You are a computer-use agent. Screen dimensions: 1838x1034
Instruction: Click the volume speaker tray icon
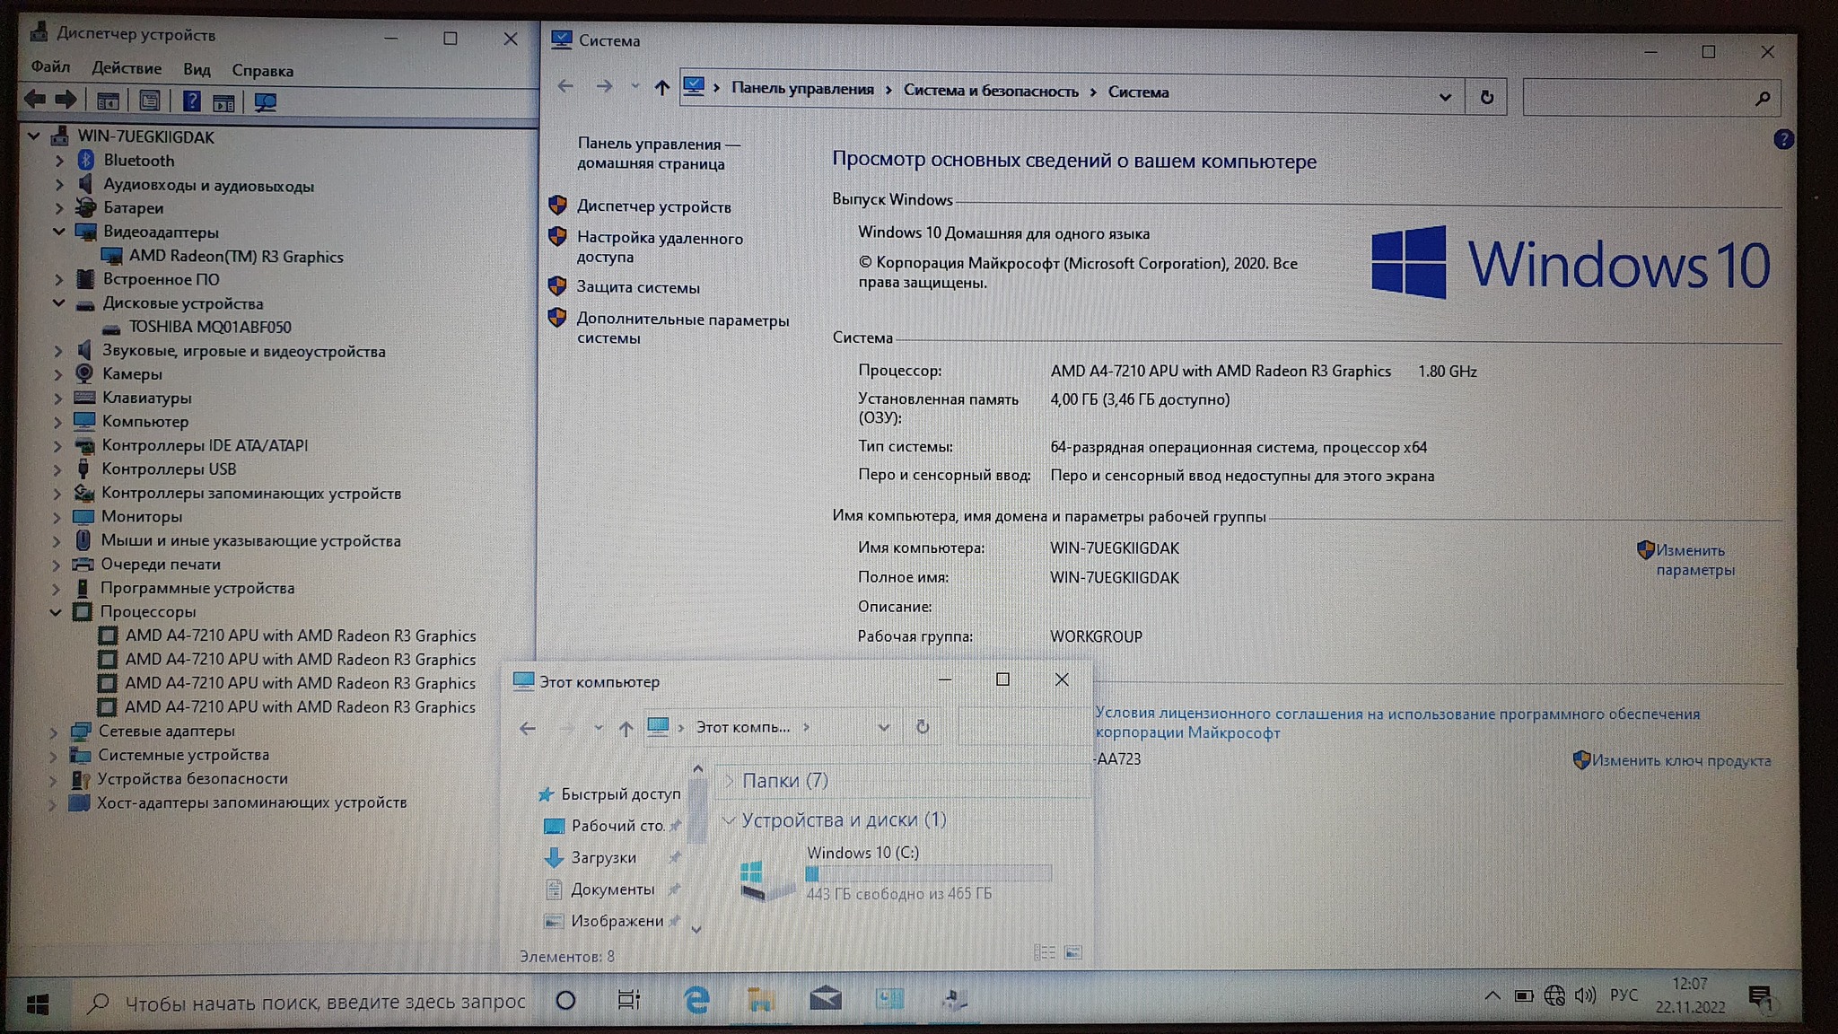1586,995
